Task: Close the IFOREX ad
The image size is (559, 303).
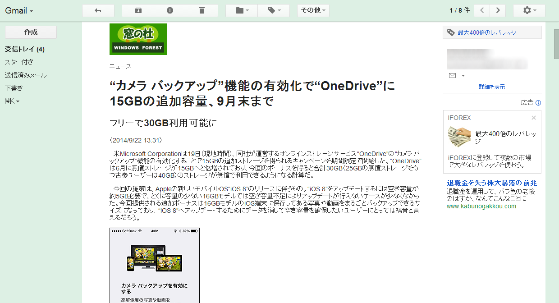Action: (x=534, y=118)
